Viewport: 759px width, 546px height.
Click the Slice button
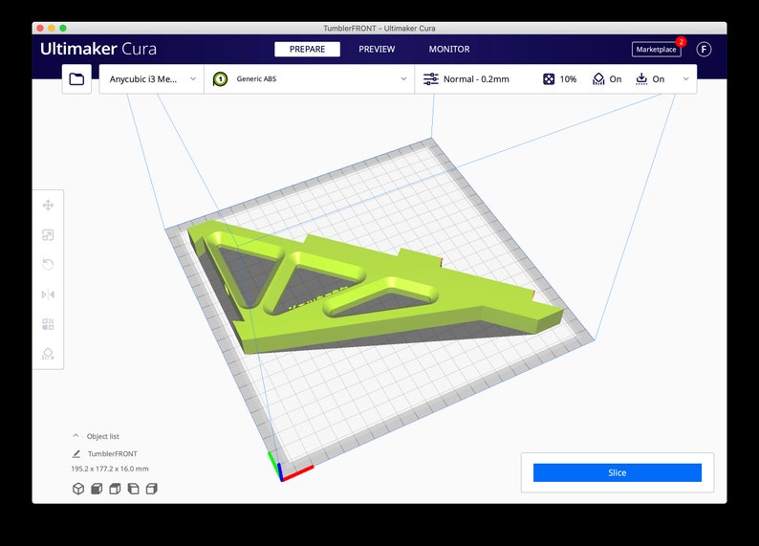point(618,473)
